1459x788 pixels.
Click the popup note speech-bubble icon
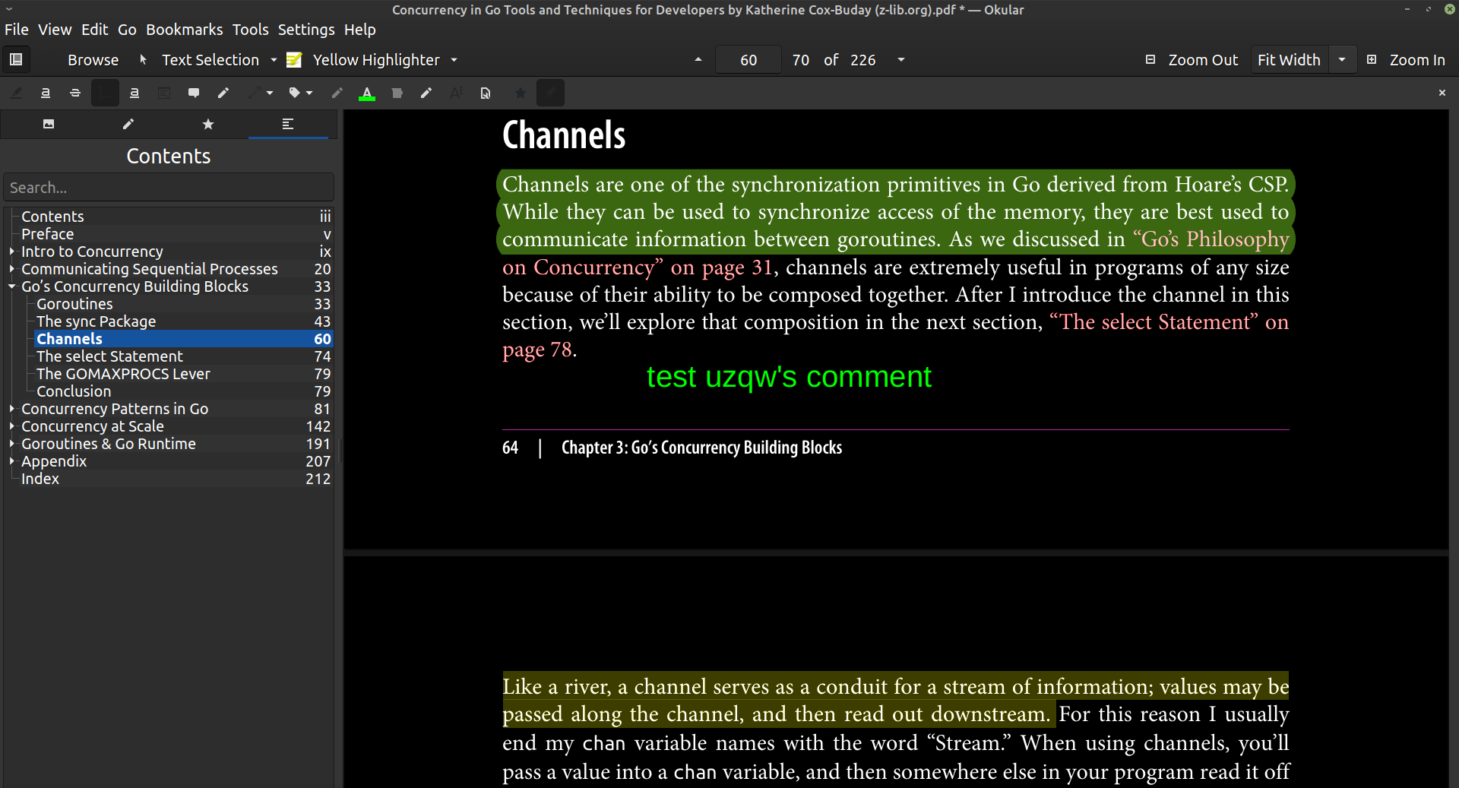tap(194, 93)
